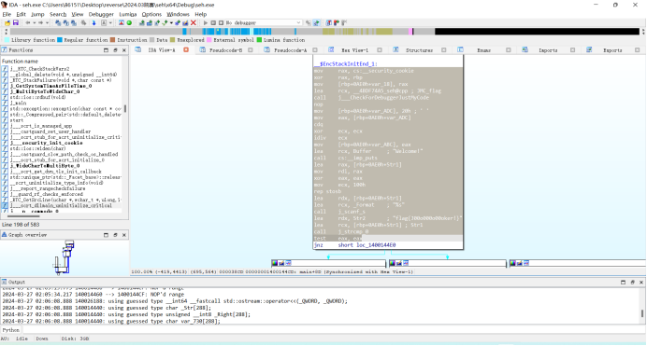Open the Debugger menu
The height and width of the screenshot is (346, 647).
tap(101, 14)
